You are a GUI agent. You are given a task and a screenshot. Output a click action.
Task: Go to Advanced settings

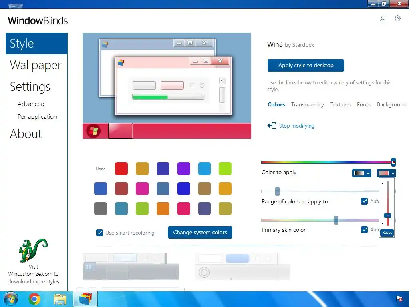[31, 104]
